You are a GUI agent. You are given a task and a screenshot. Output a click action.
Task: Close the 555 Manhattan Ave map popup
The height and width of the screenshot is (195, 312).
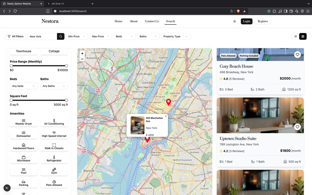[x=166, y=116]
